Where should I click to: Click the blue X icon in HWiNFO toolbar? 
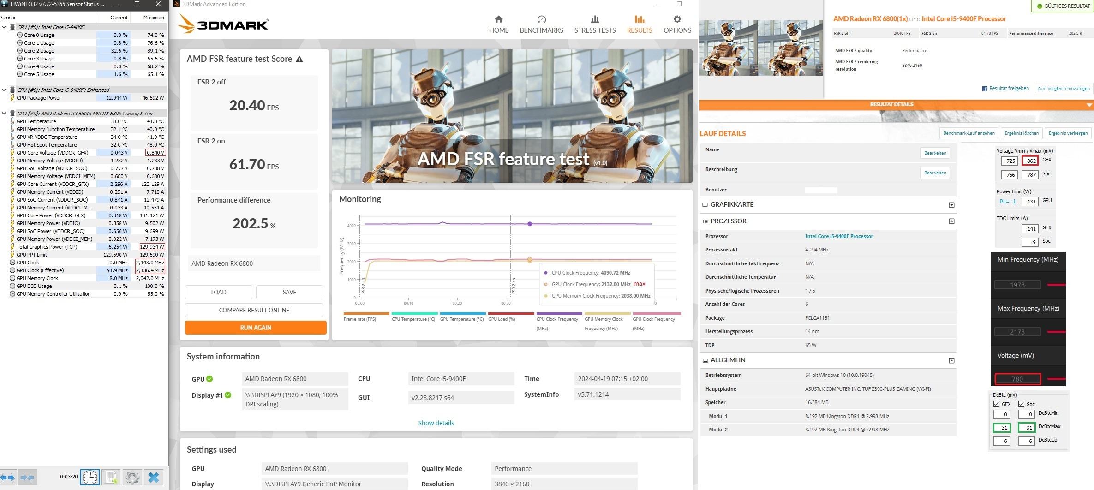click(154, 477)
